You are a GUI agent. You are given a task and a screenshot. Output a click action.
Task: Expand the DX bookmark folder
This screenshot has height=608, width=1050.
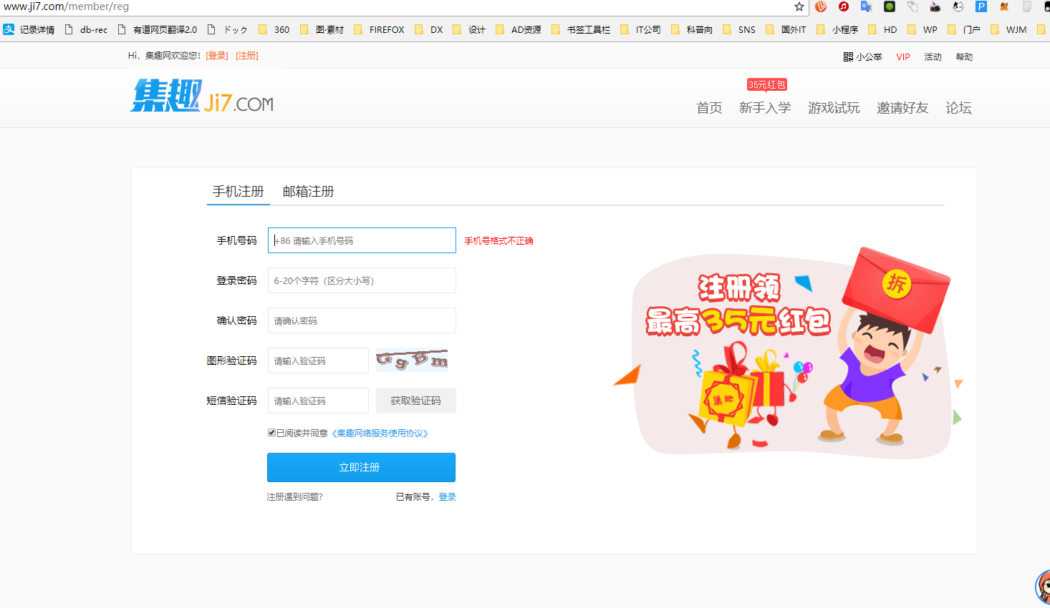(429, 29)
